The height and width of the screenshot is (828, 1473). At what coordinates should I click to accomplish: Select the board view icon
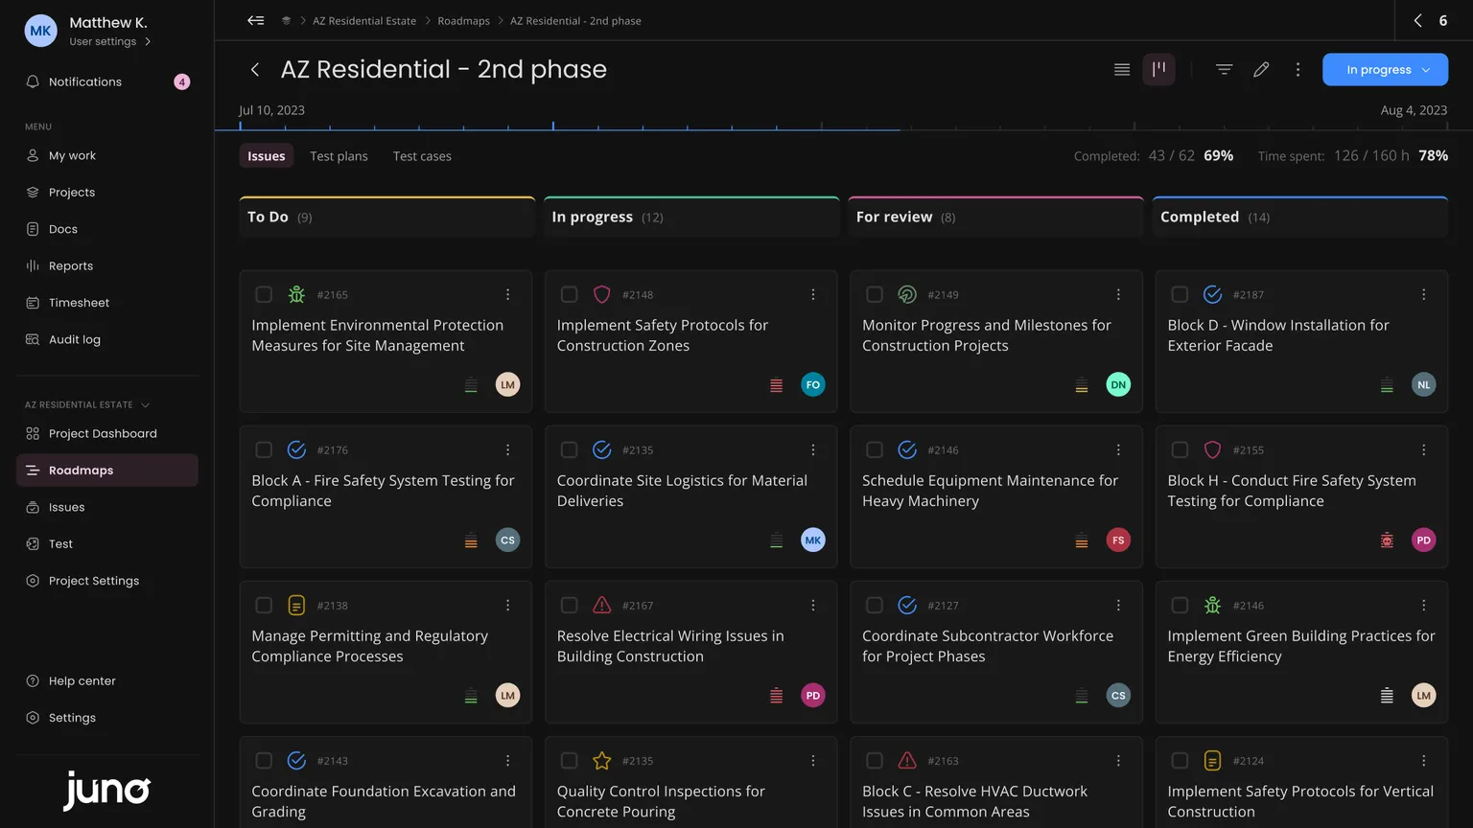tap(1158, 69)
